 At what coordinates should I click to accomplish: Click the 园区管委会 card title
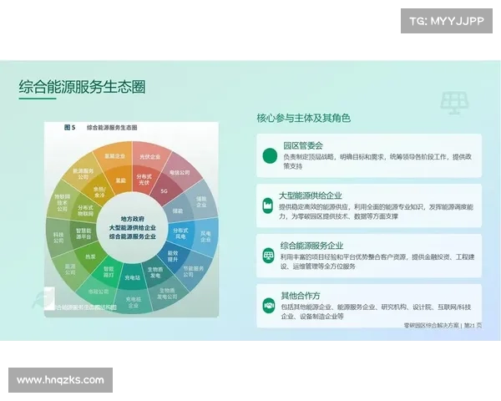point(303,146)
